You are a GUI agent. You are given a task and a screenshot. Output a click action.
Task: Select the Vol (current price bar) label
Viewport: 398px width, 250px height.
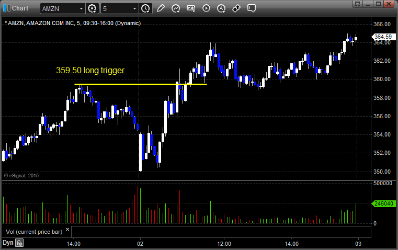(x=34, y=232)
